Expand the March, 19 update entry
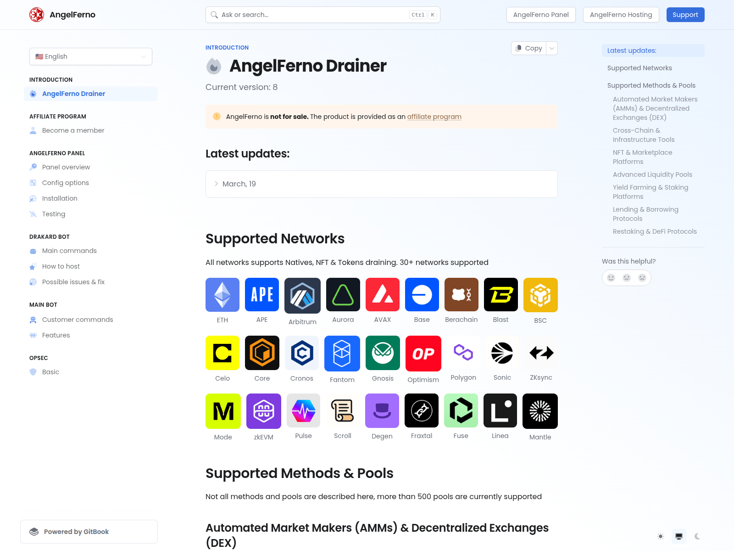 tap(382, 184)
